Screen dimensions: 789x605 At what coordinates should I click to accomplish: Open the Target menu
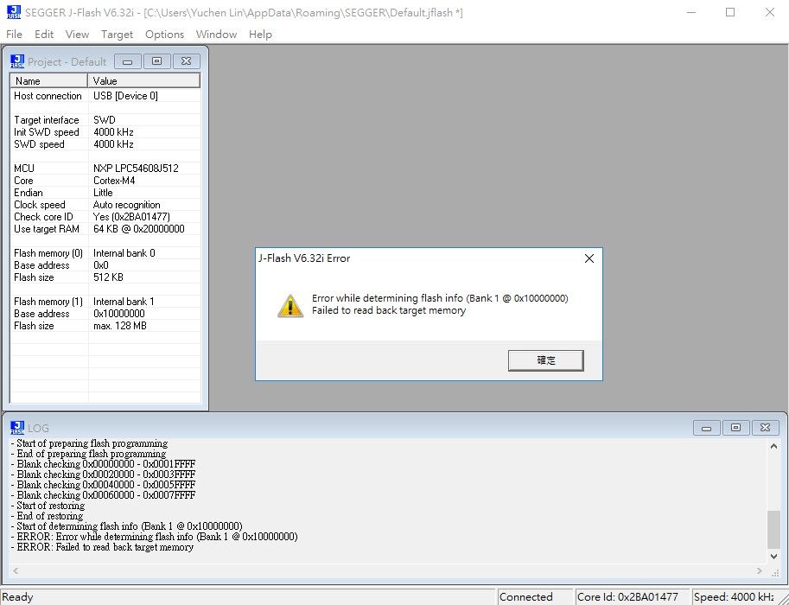coord(117,35)
